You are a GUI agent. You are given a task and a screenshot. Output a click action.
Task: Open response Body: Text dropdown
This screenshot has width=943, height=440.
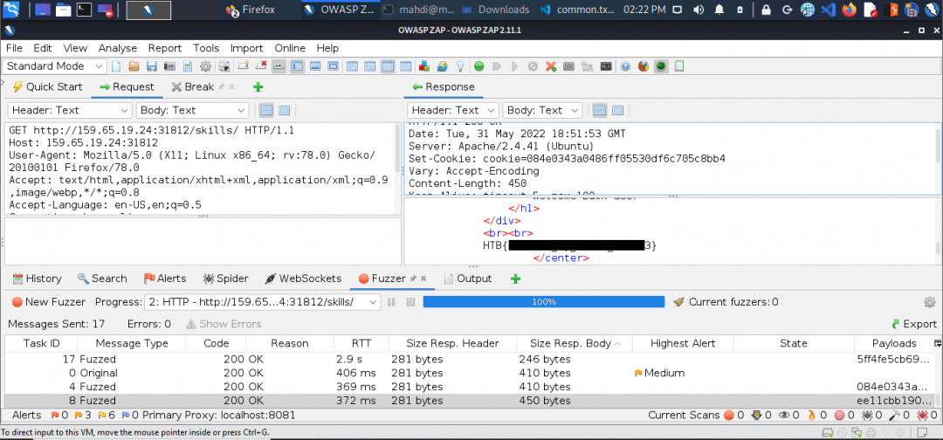[x=542, y=111]
